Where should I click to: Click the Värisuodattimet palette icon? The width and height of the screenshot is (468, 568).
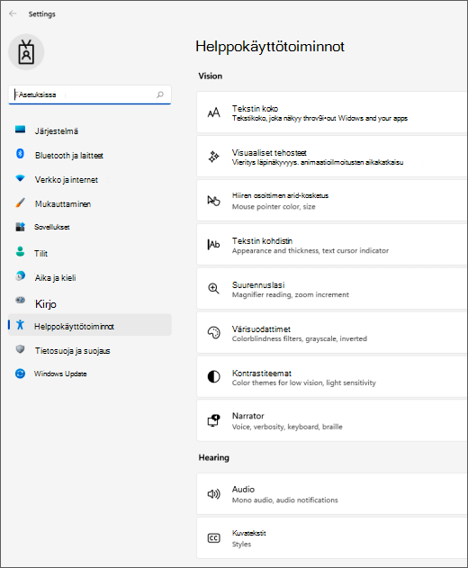(x=213, y=332)
